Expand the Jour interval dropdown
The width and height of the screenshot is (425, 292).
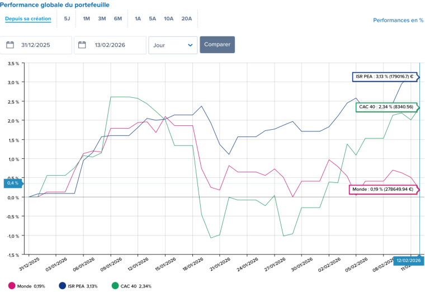pos(172,45)
